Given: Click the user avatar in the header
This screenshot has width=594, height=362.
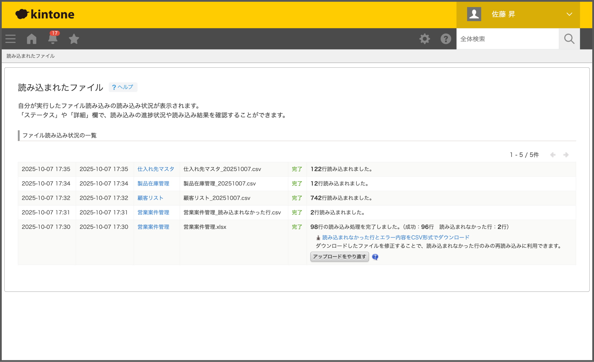Looking at the screenshot, I should (474, 13).
